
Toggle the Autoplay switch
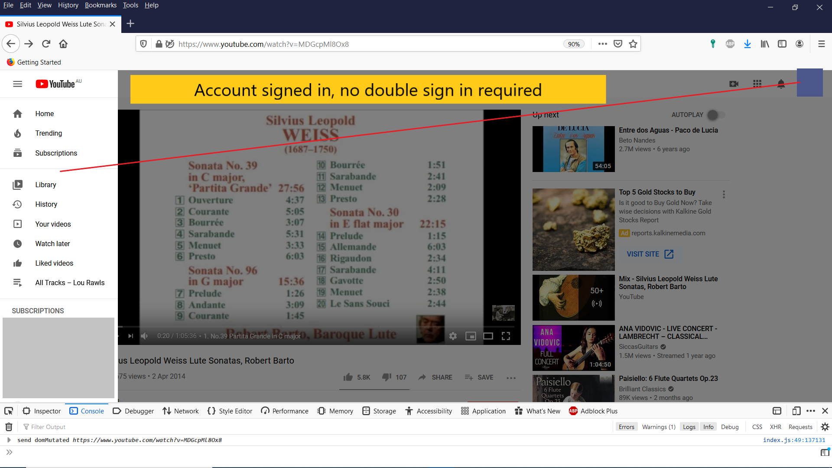tap(716, 115)
